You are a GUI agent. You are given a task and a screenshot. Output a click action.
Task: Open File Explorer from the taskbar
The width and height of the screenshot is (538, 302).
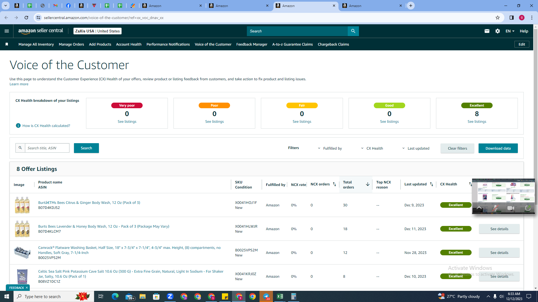click(x=142, y=296)
